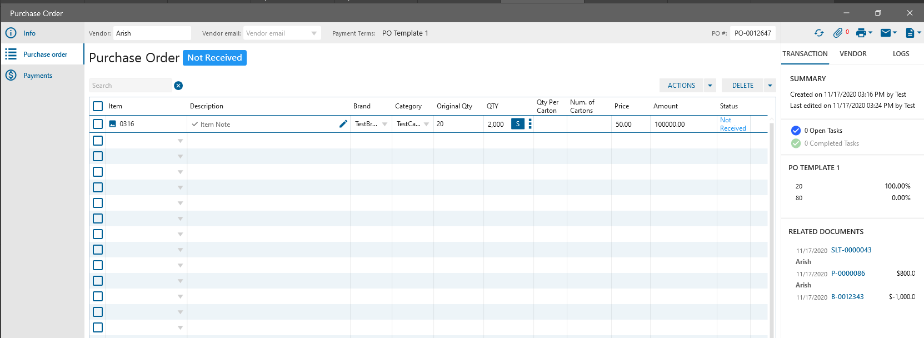Go to Payments in sidebar
The height and width of the screenshot is (338, 924).
click(x=38, y=76)
